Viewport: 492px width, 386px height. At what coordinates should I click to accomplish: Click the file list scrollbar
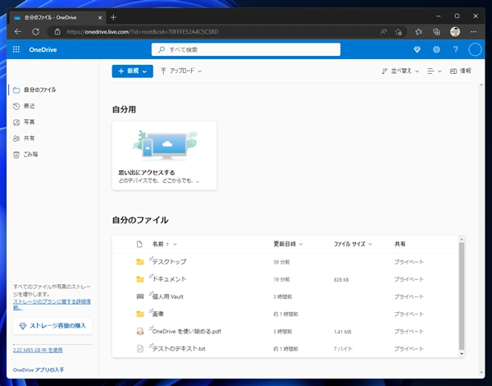coord(461,296)
